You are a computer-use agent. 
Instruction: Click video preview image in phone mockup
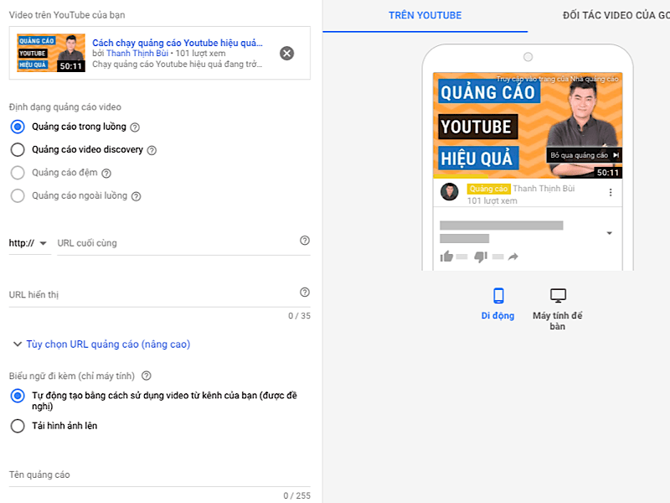point(528,125)
